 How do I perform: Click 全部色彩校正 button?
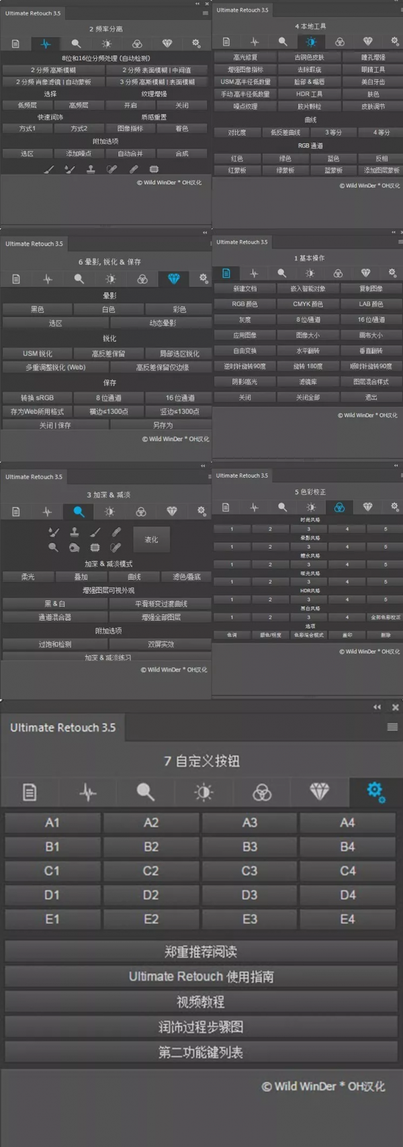(385, 617)
